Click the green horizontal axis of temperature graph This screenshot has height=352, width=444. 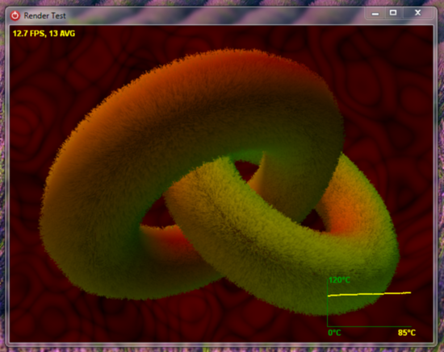[369, 326]
